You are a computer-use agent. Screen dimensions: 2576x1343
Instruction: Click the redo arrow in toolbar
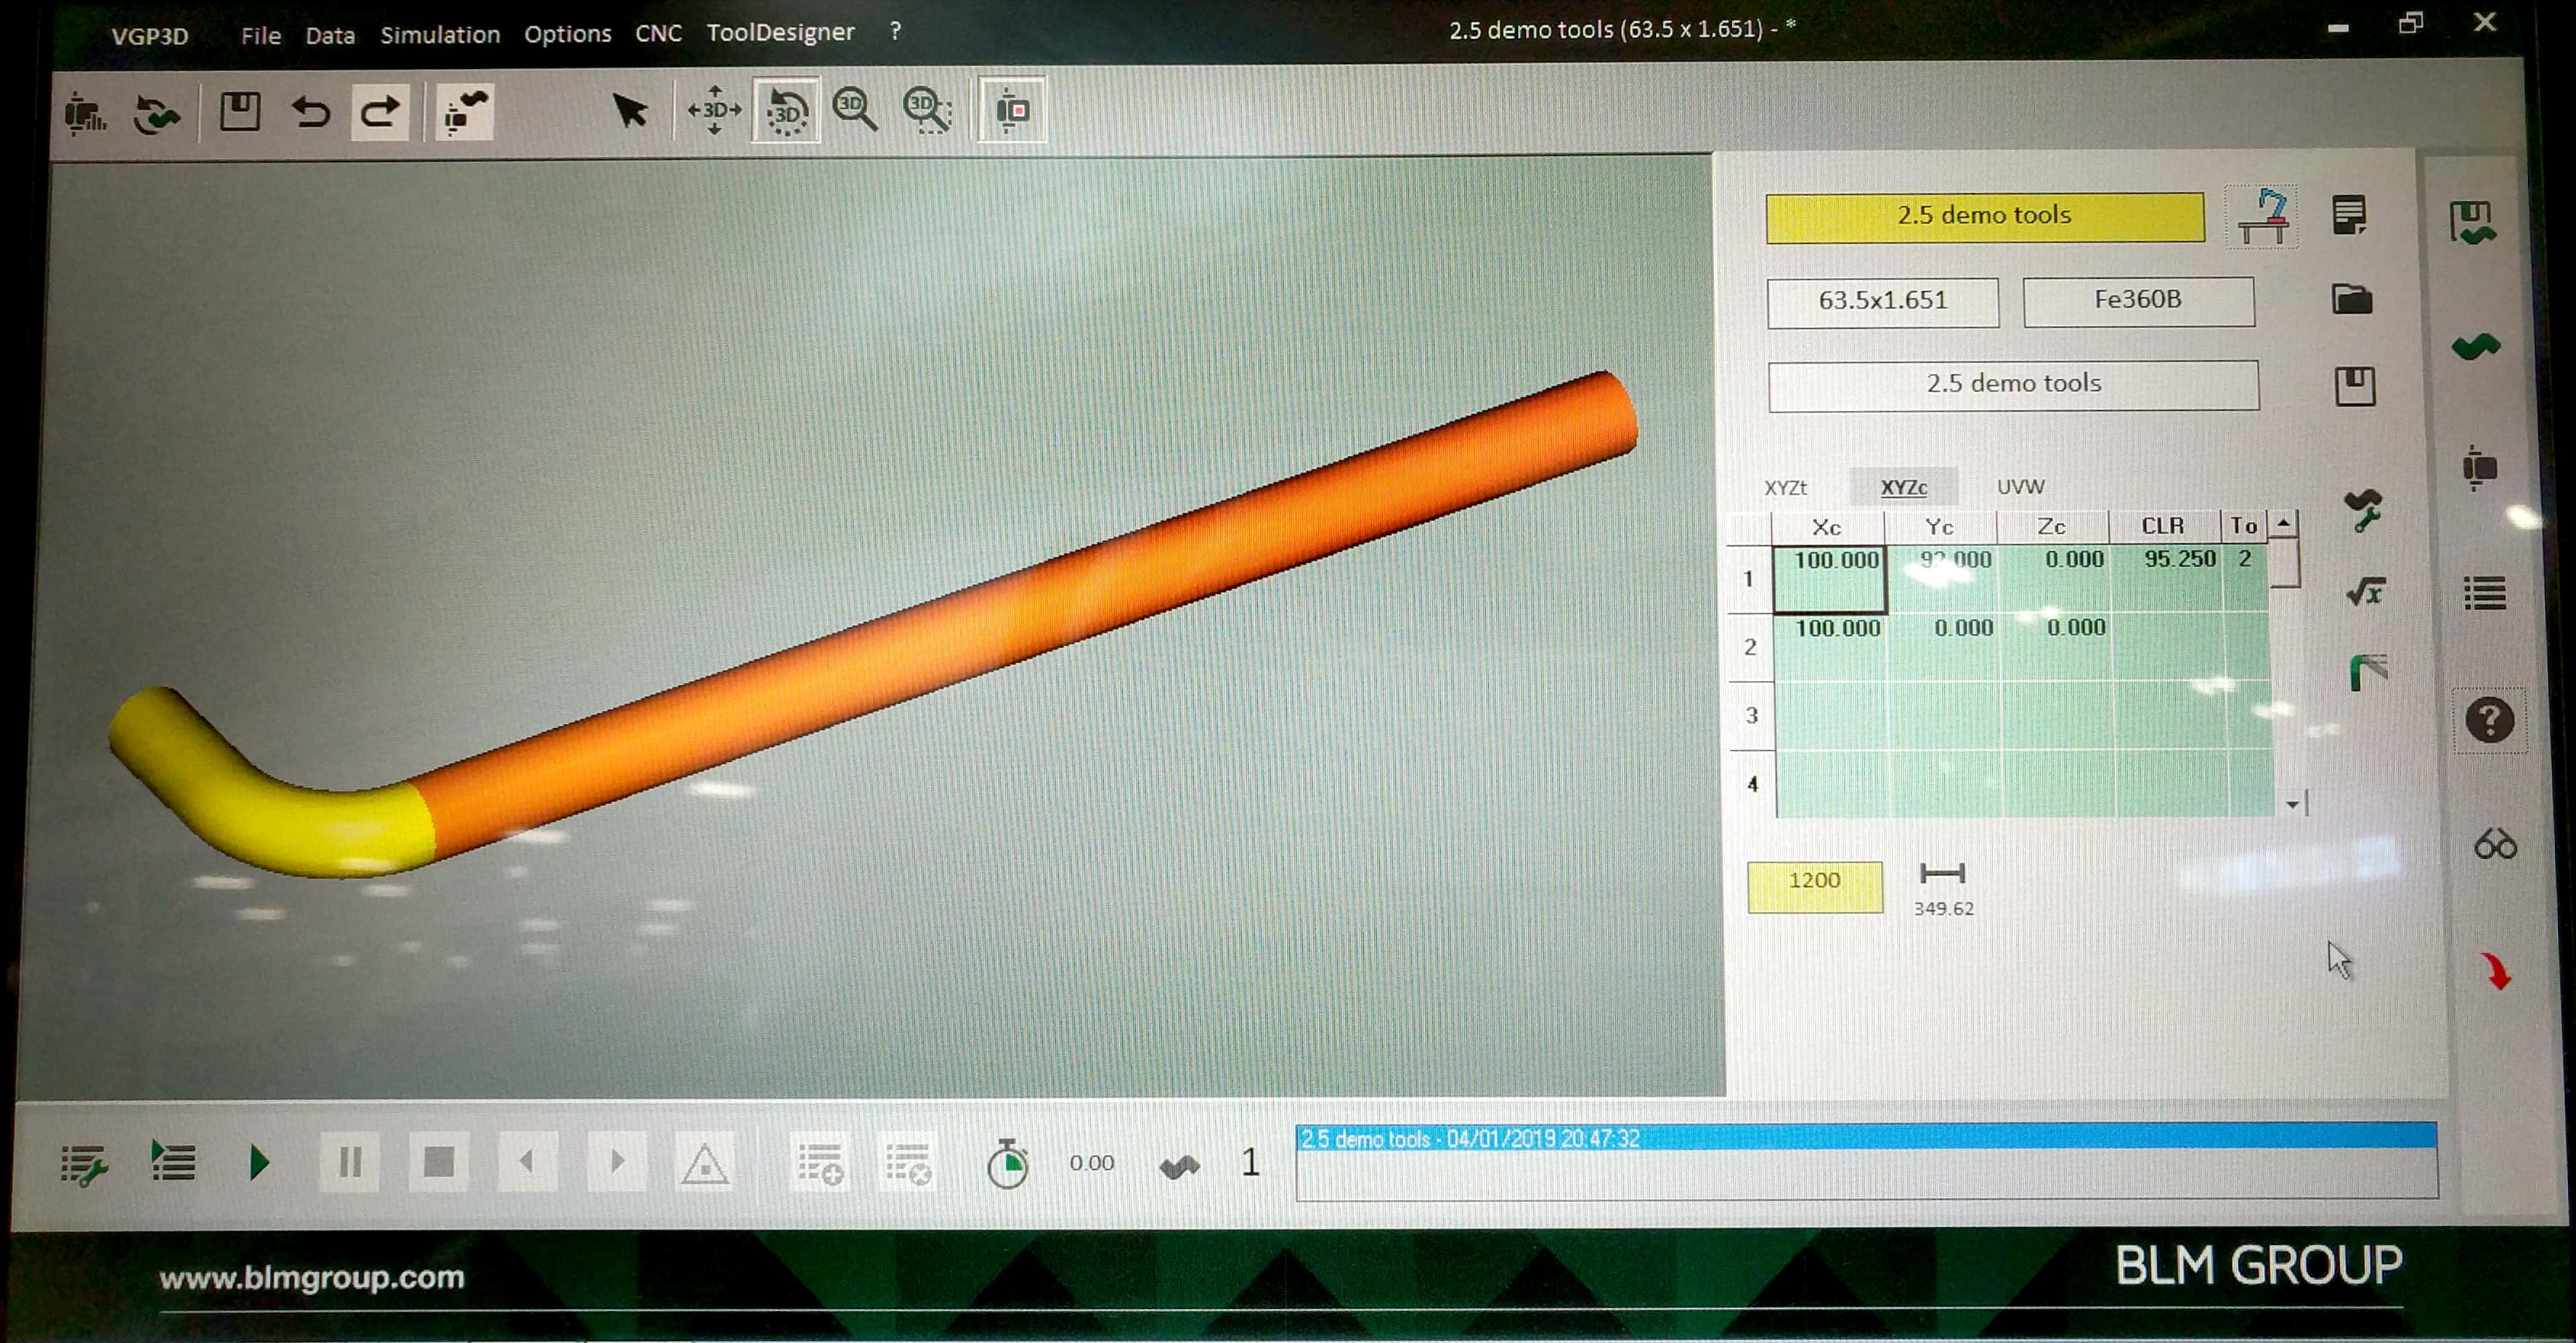(x=380, y=111)
